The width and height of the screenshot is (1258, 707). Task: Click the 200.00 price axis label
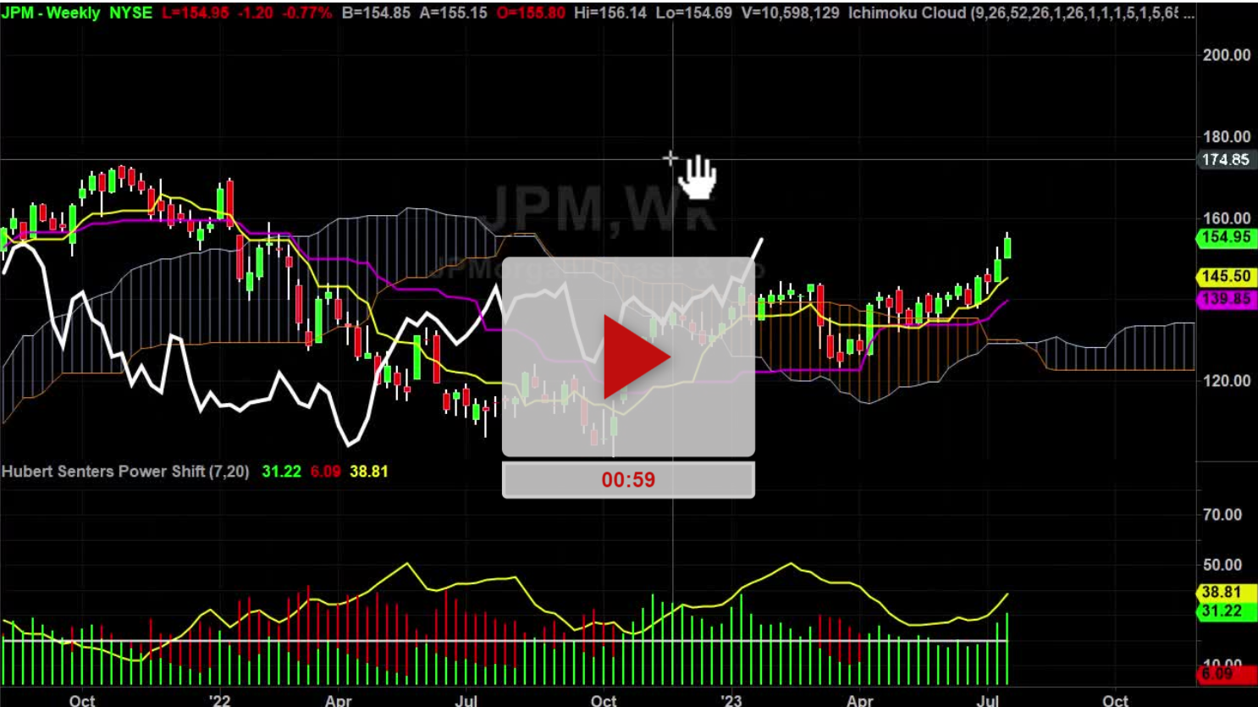click(x=1227, y=55)
